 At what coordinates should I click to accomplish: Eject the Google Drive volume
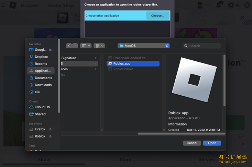click(x=50, y=50)
